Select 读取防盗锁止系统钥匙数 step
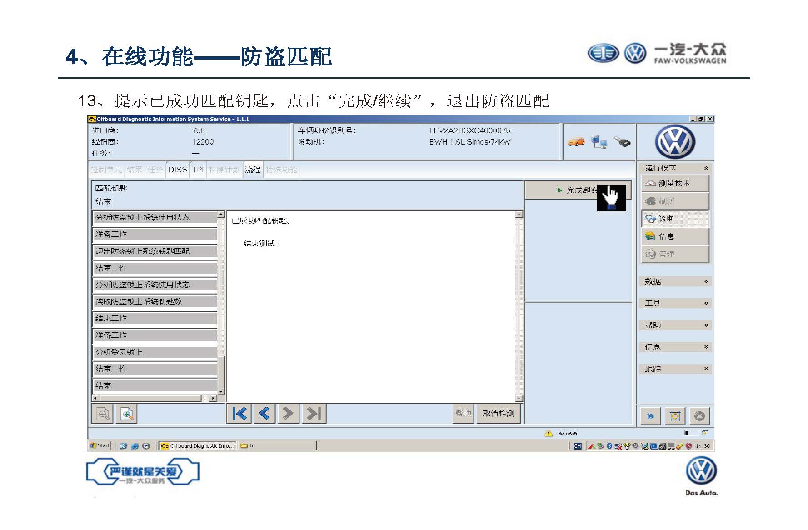This screenshot has height=530, width=808. tap(155, 302)
